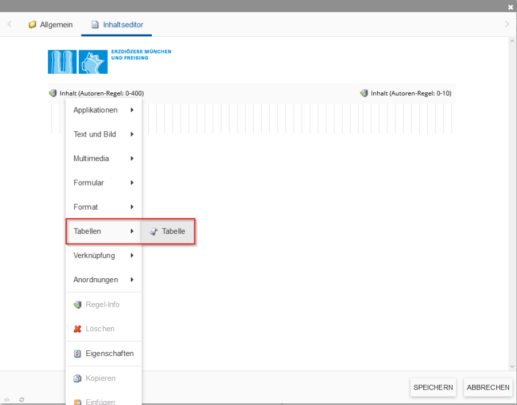Screen dimensions: 517x405
Task: Click the Eigenschaften properties icon
Action: pyautogui.click(x=78, y=354)
